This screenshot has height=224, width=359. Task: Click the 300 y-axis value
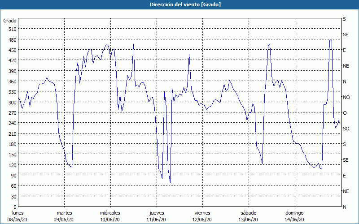(13, 103)
